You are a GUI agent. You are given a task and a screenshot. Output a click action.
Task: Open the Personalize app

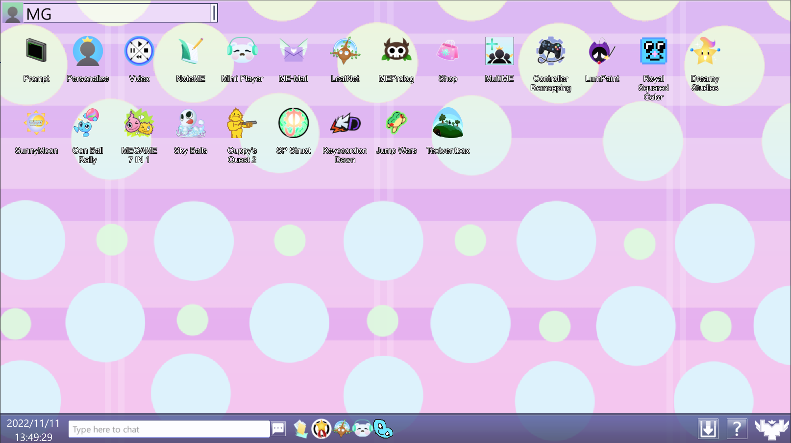(88, 51)
